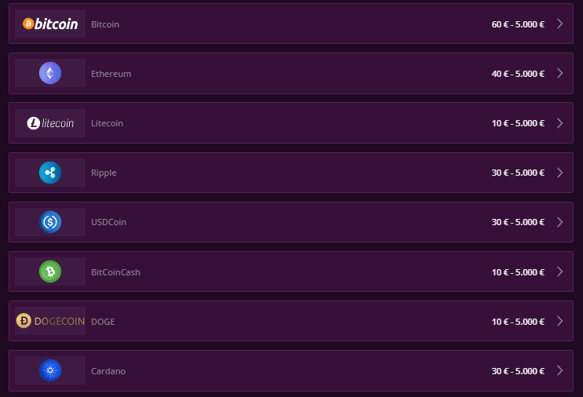The width and height of the screenshot is (583, 397).
Task: Click the Dogecoin logo
Action: pos(50,321)
